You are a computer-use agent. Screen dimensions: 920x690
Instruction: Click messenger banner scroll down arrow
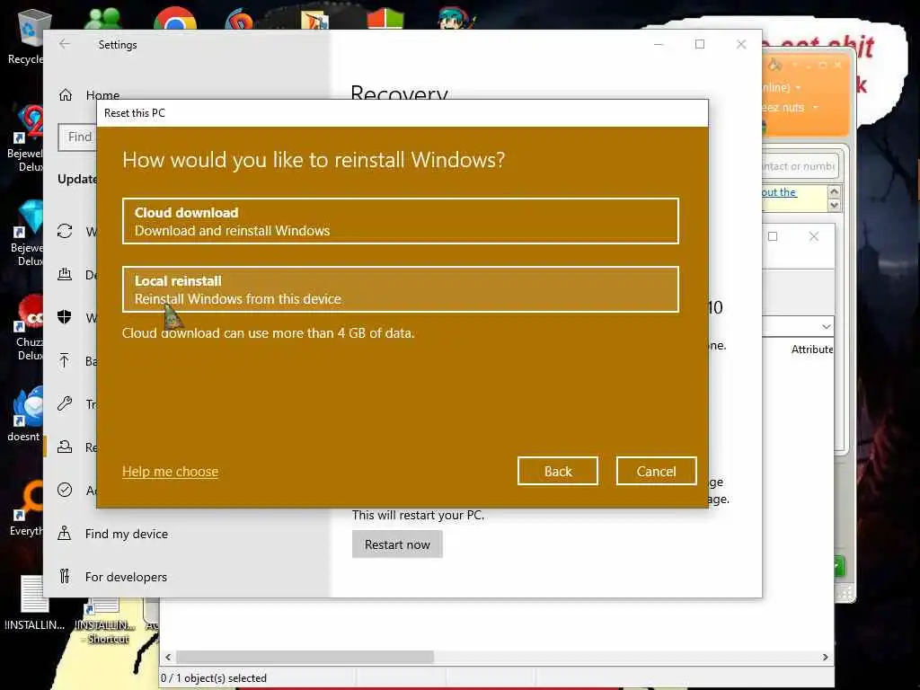[834, 205]
